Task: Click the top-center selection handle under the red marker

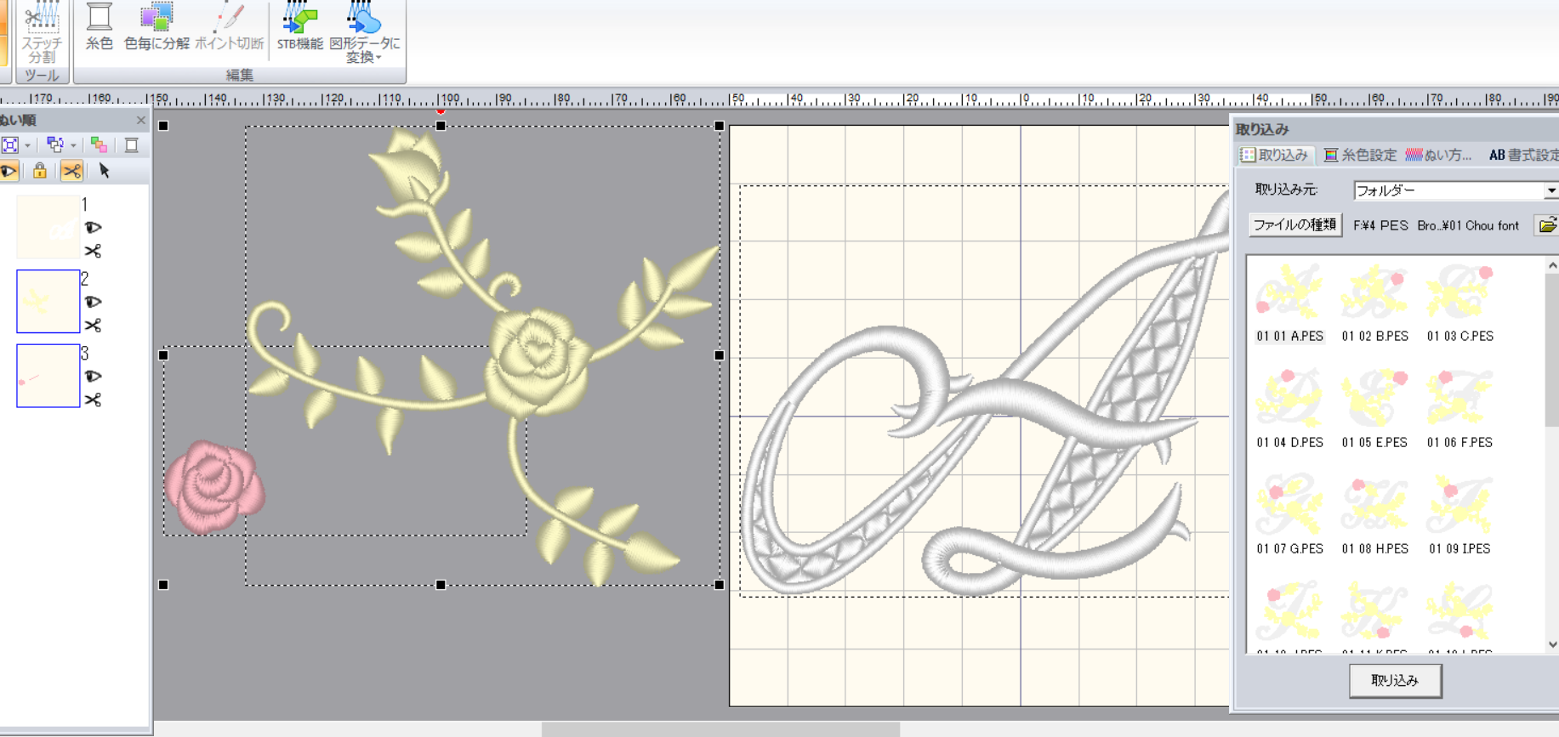Action: click(x=441, y=126)
